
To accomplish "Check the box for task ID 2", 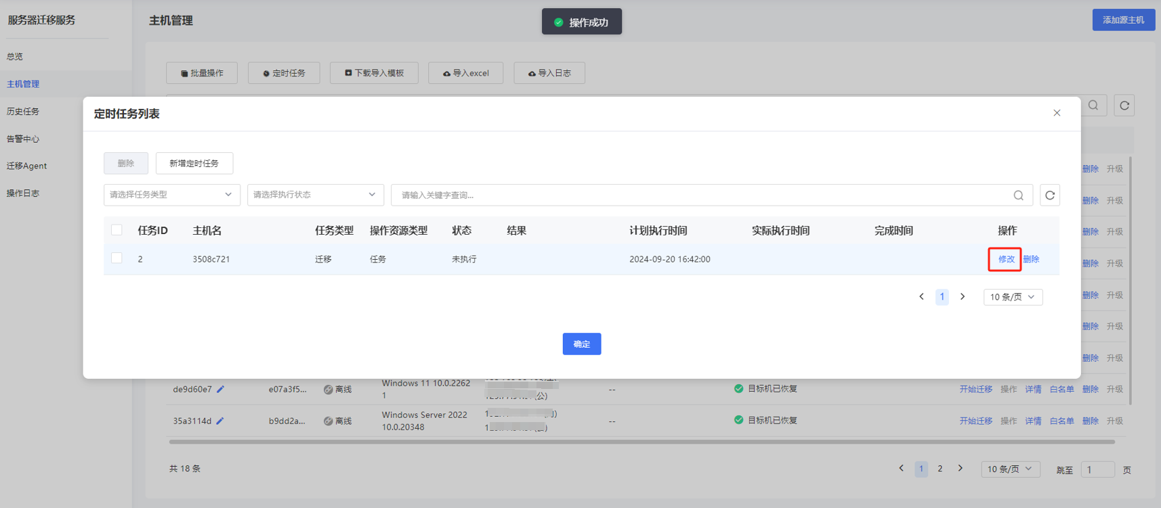I will [x=117, y=258].
